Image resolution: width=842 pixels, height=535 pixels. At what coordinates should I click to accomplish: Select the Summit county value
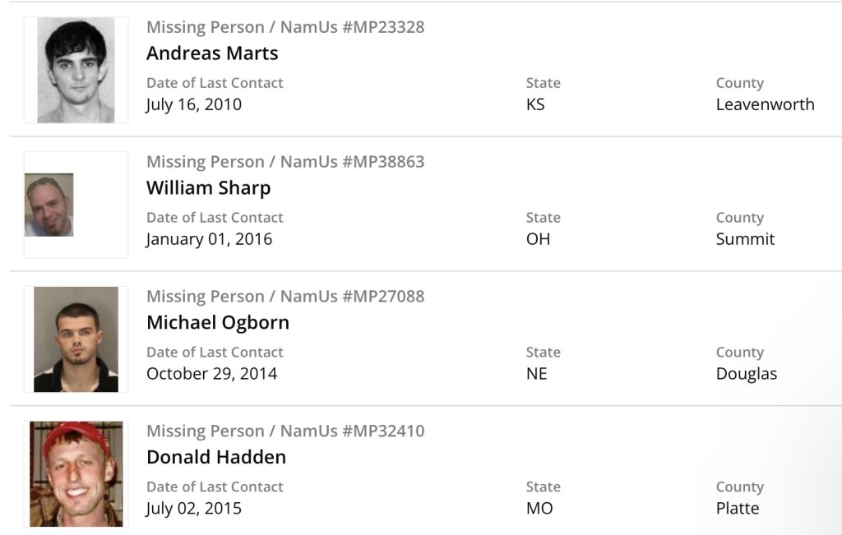point(745,239)
